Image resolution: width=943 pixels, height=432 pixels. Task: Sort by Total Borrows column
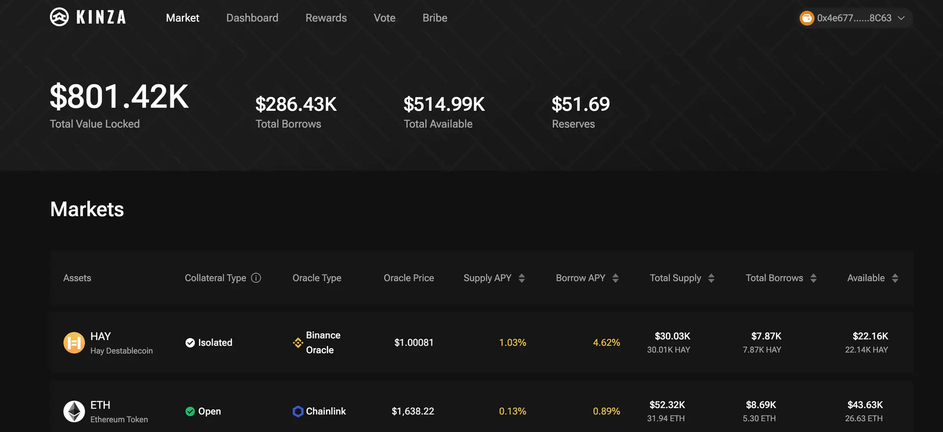(x=813, y=278)
